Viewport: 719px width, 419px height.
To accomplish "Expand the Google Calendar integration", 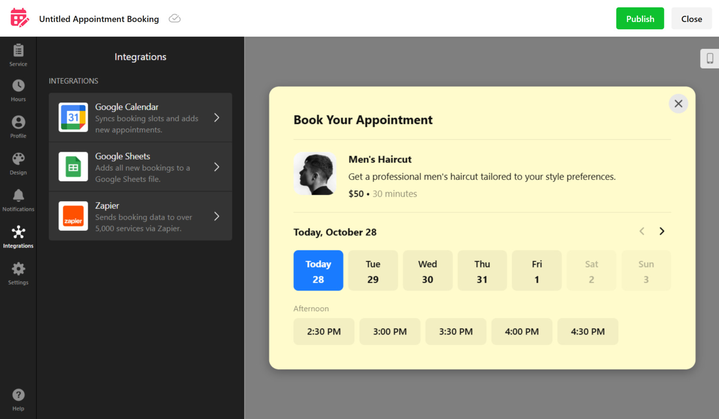I will coord(140,117).
